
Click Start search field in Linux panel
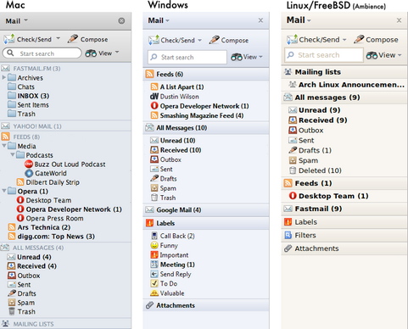coord(324,55)
